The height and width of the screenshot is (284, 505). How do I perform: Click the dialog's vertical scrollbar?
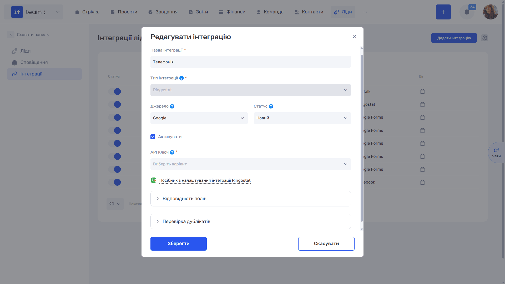coord(362,138)
